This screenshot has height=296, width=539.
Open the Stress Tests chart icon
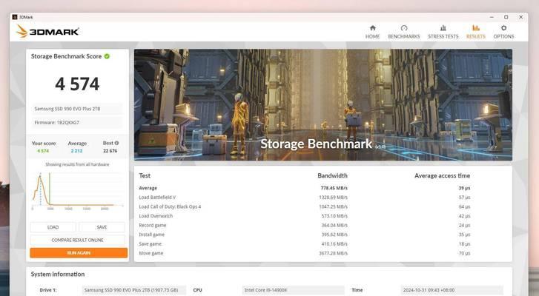443,28
